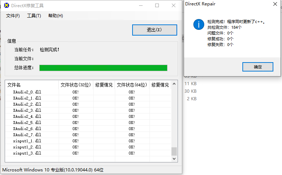
Task: Click the file list scrollbar thumb
Action: point(174,152)
